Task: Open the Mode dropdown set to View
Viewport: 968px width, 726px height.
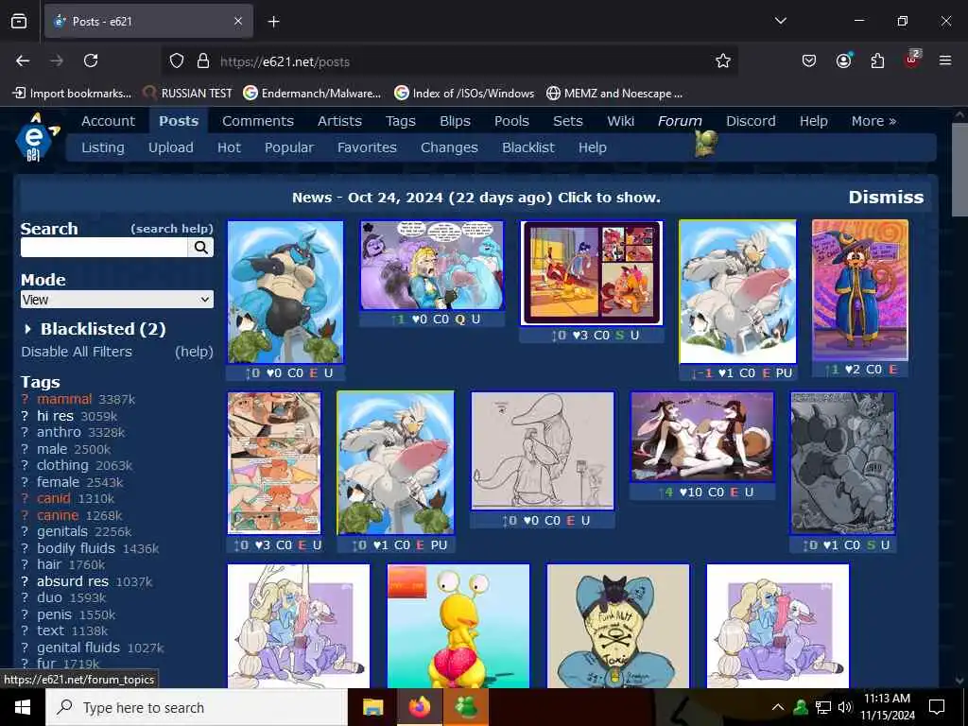Action: click(x=117, y=300)
